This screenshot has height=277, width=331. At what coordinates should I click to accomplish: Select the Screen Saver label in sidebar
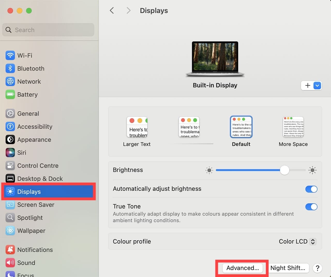(36, 205)
